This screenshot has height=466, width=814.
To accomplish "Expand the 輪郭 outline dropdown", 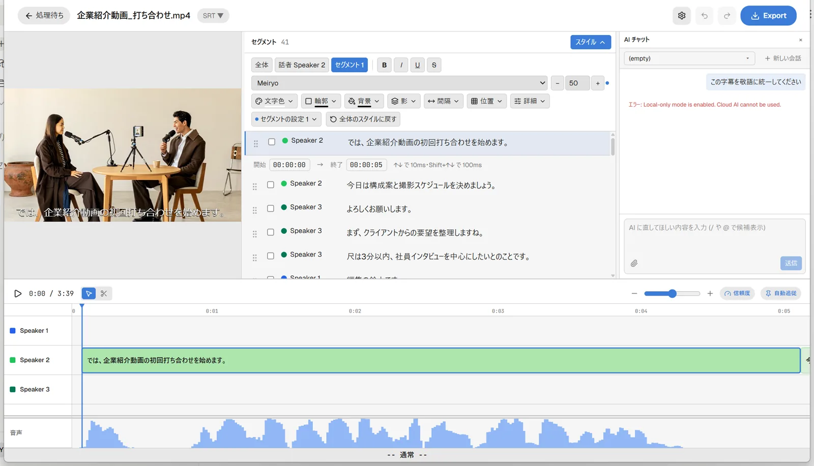I will pos(321,101).
